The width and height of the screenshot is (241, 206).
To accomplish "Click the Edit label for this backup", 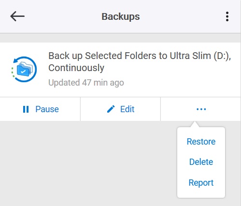I will (x=127, y=109).
